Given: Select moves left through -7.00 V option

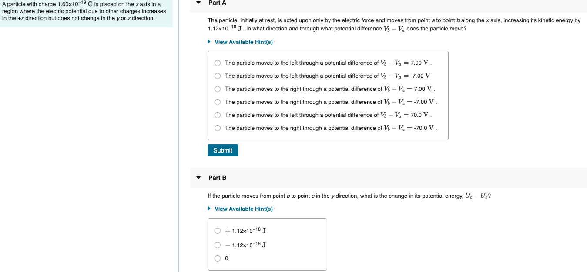Looking at the screenshot, I should pyautogui.click(x=218, y=76).
